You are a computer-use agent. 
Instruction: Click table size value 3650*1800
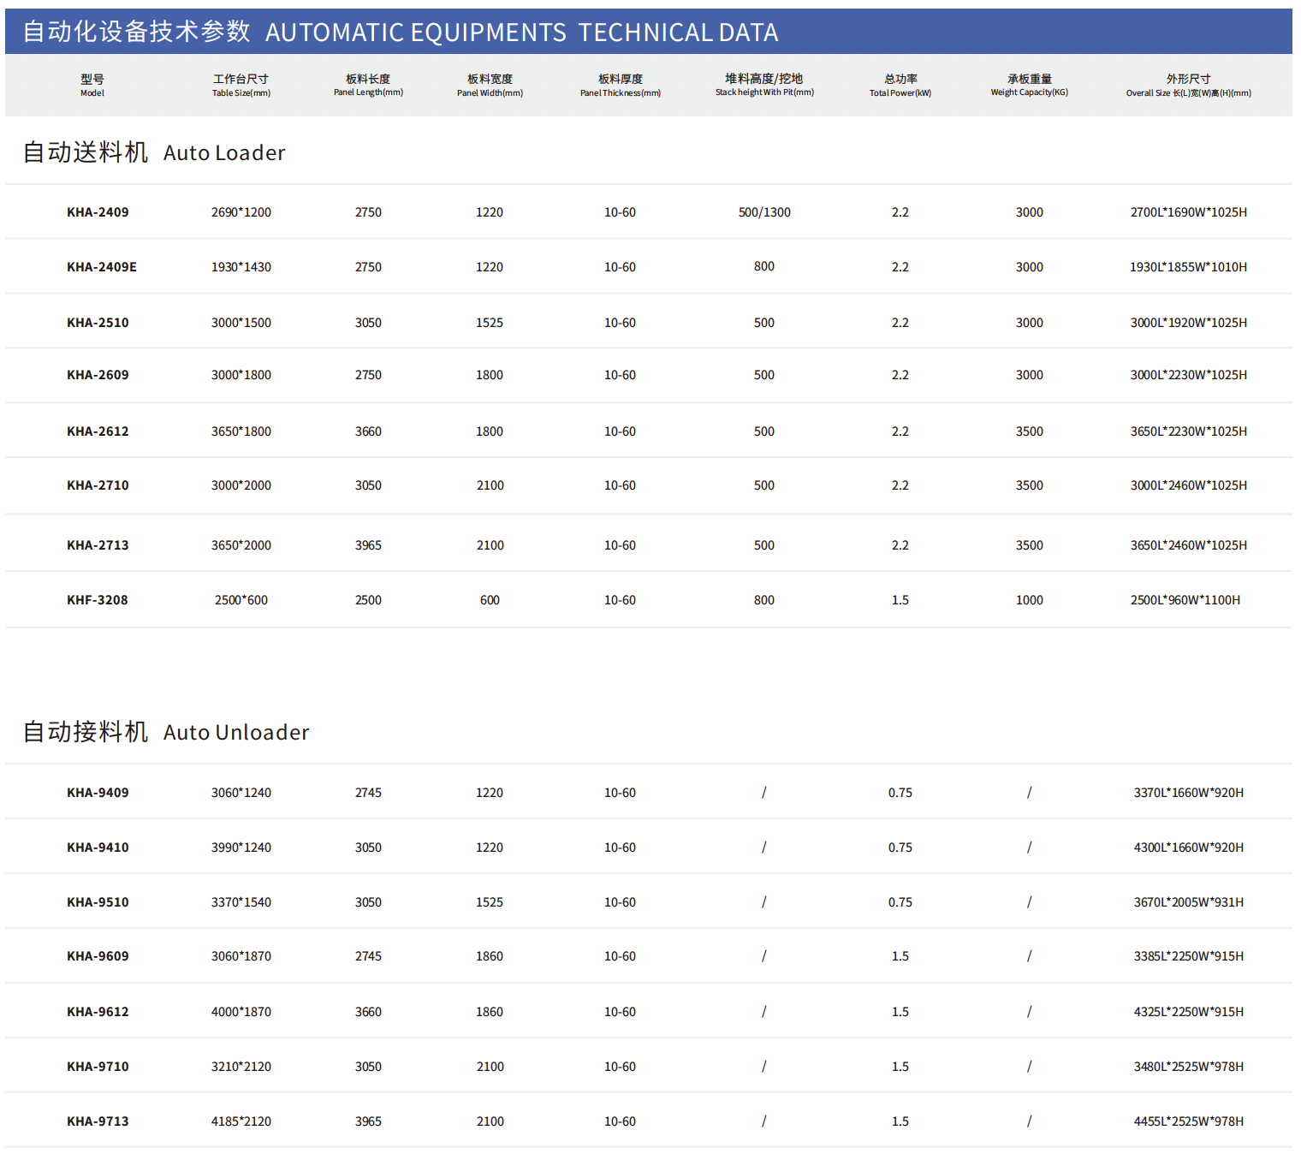(241, 431)
